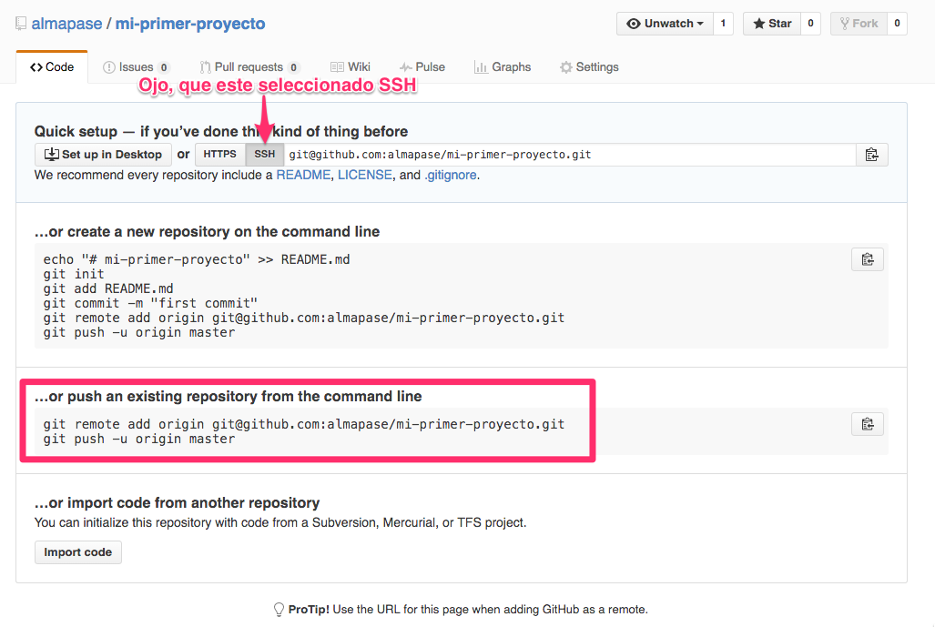The image size is (935, 627).
Task: Open the .gitignore link
Action: coord(451,176)
